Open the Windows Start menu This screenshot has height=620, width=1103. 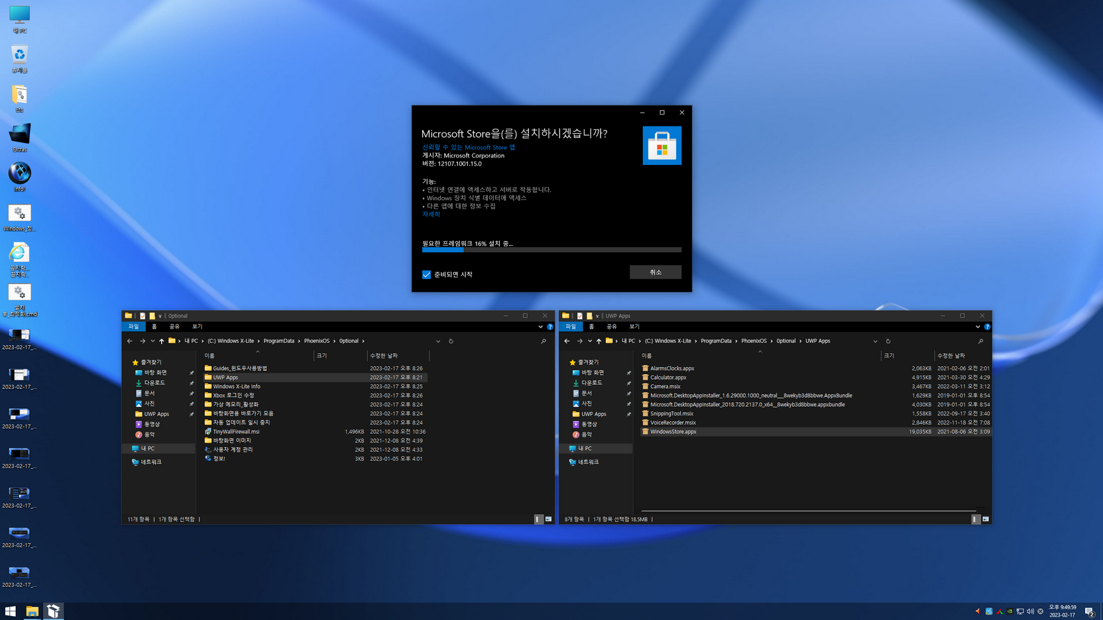click(10, 611)
